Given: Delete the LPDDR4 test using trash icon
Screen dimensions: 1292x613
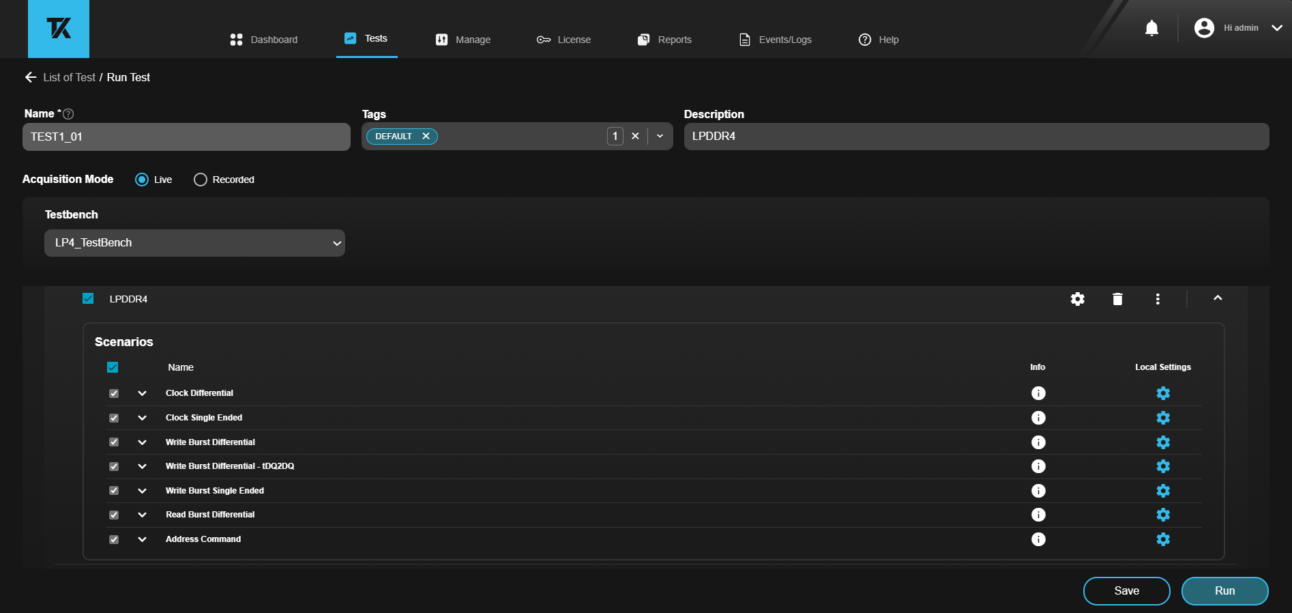Looking at the screenshot, I should (x=1117, y=299).
